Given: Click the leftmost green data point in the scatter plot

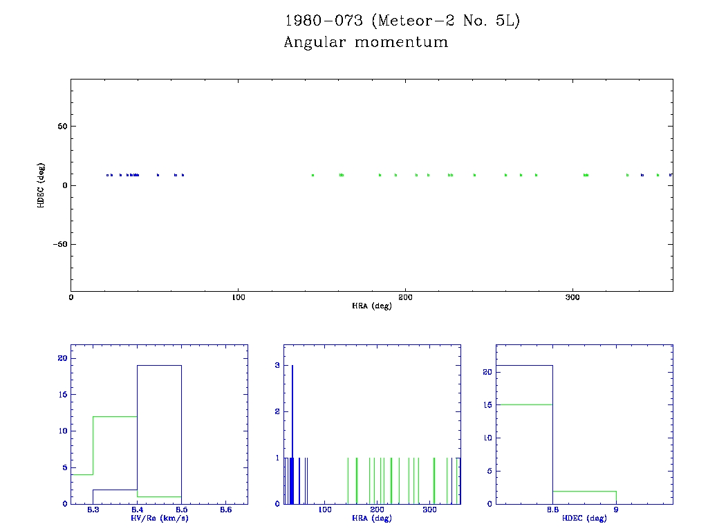Looking at the screenshot, I should (313, 175).
